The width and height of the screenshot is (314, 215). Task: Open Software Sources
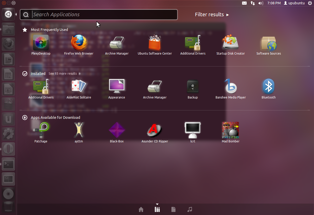pyautogui.click(x=269, y=45)
